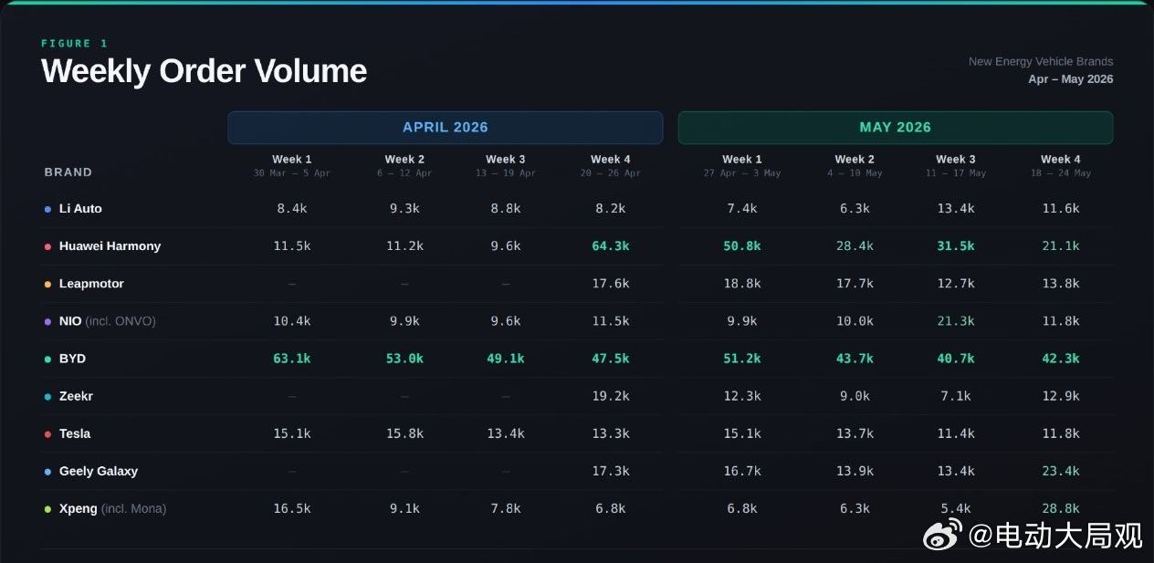Screen dimensions: 1154x563
Task: Click BYD's 47.5k value
Action: 611,359
